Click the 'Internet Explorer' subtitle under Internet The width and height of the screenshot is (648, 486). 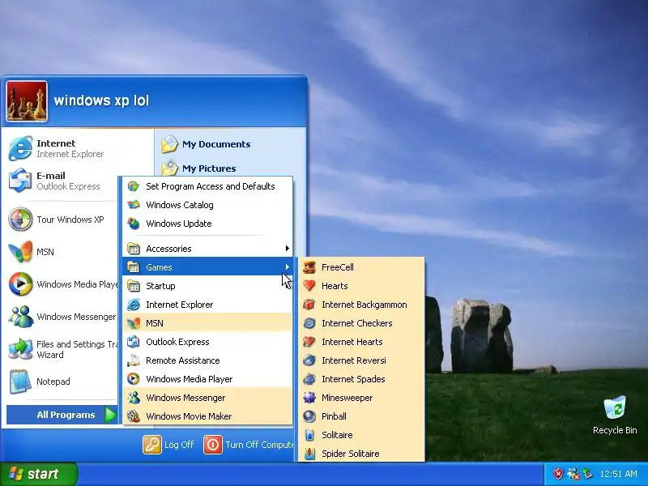pyautogui.click(x=70, y=154)
